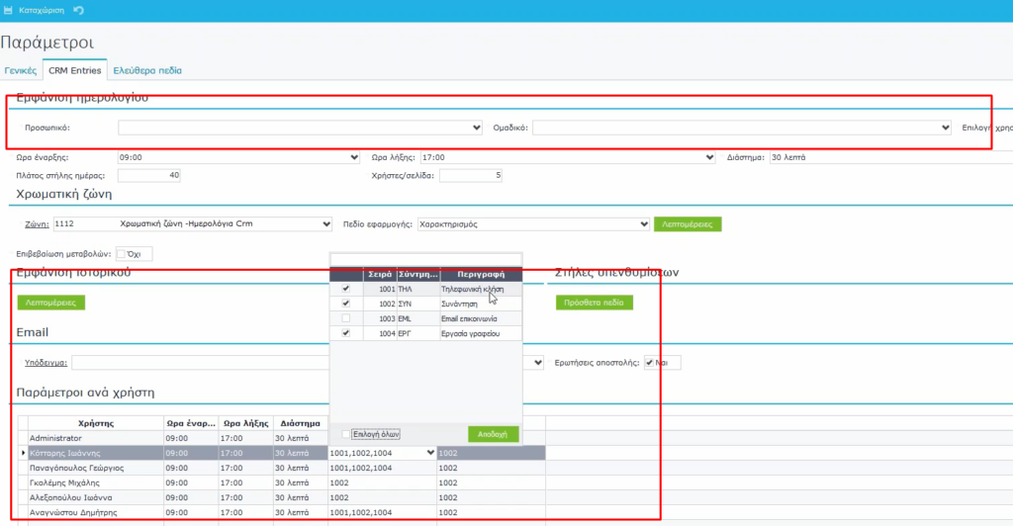
Task: Open the series dropdown on Κότταρης Ιωάννης row
Action: (430, 453)
